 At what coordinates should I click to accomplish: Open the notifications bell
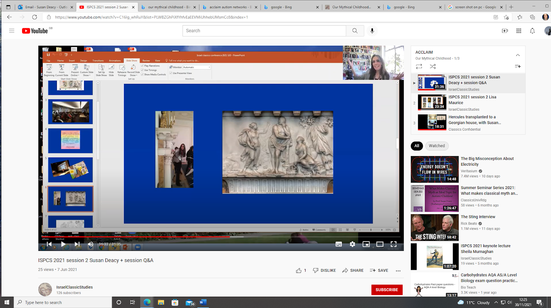click(532, 31)
